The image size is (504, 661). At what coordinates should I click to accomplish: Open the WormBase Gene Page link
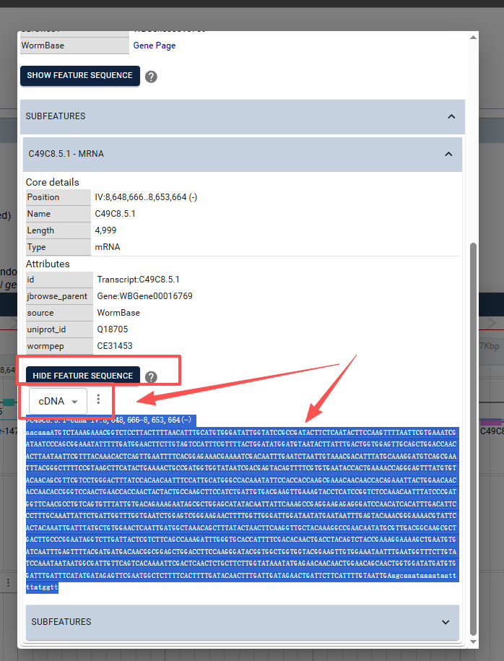pos(154,46)
